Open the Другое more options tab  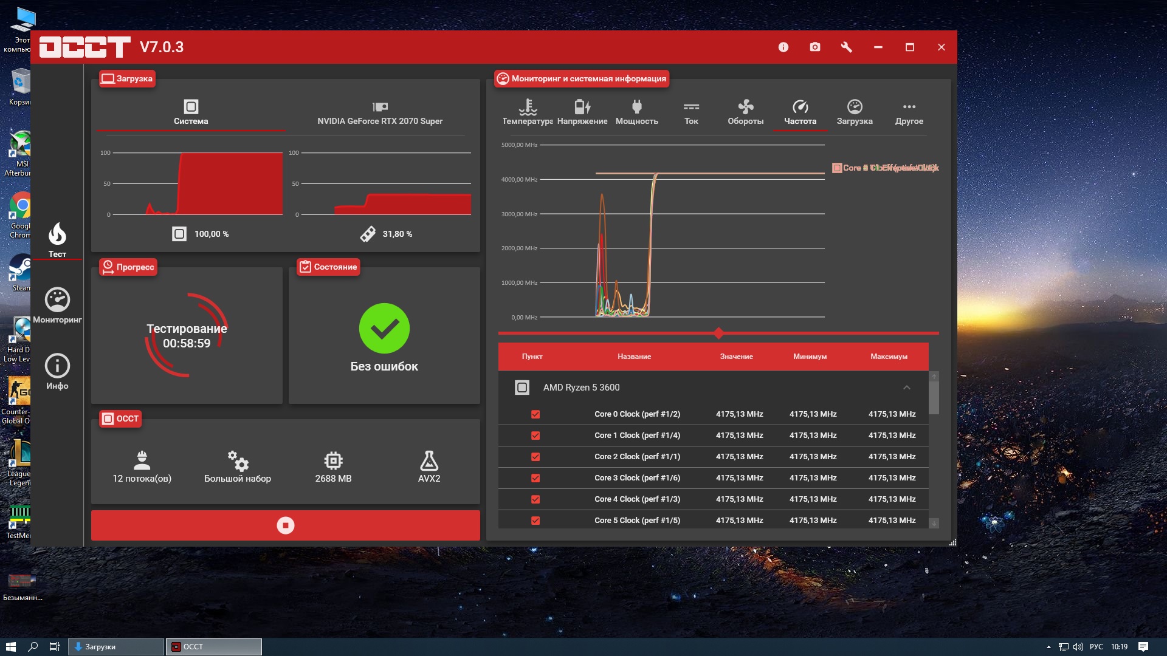909,112
